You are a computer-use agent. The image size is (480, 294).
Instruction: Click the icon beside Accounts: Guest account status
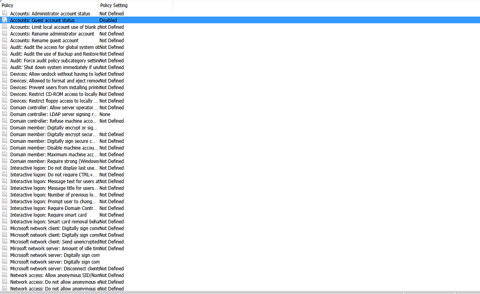point(4,20)
